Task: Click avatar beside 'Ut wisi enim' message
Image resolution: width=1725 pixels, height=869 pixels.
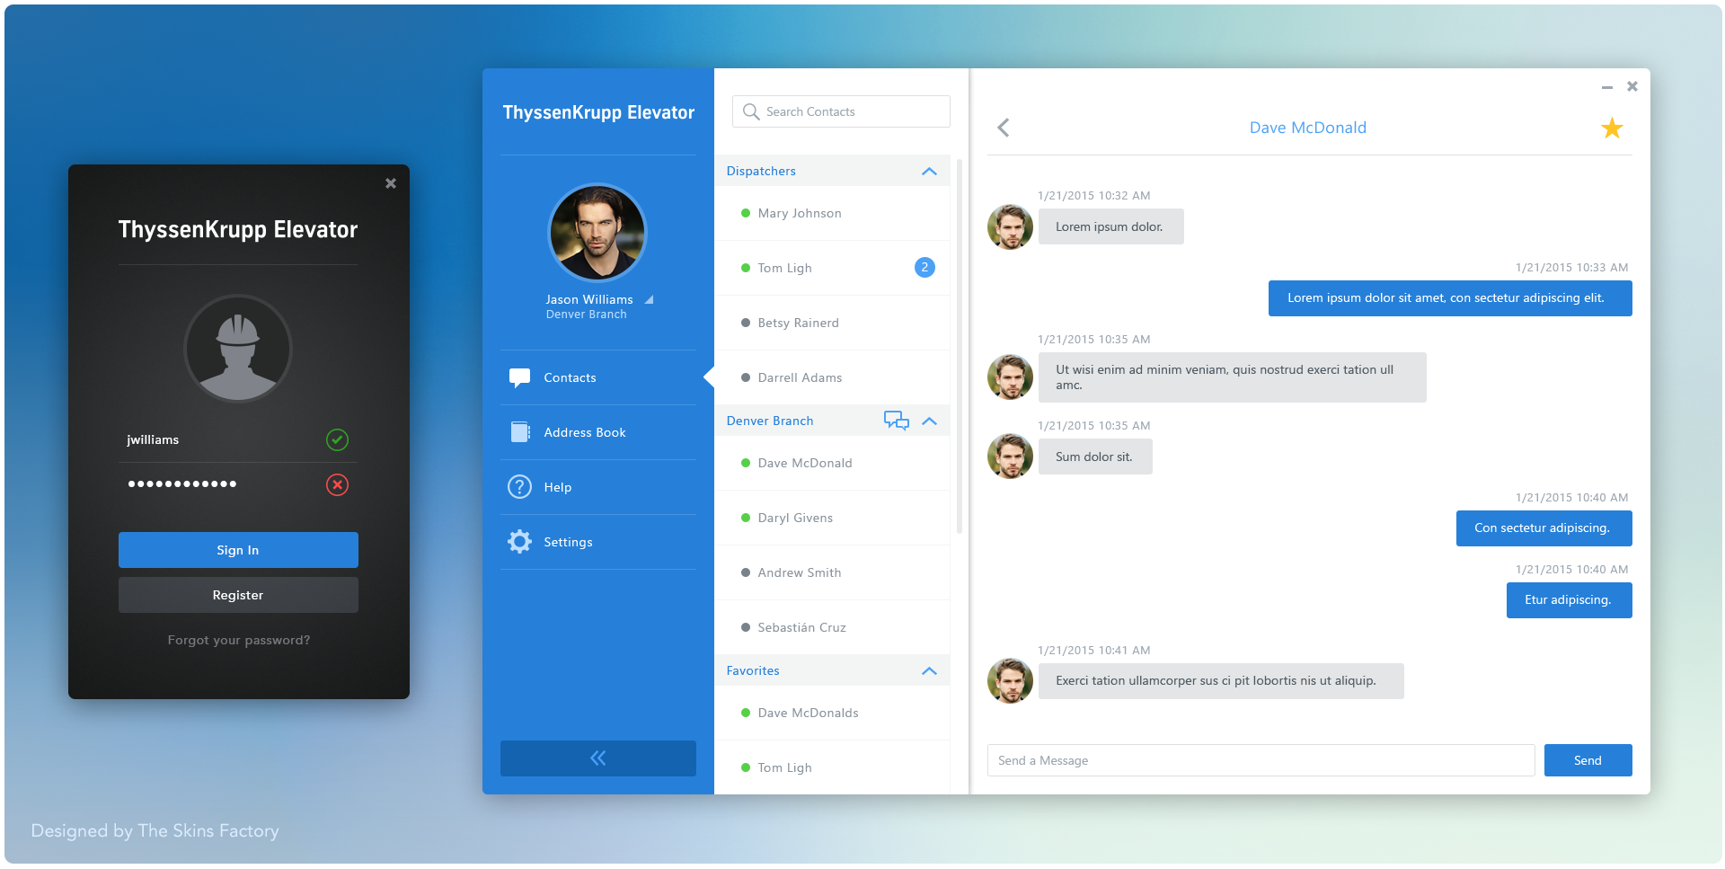Action: click(1010, 377)
